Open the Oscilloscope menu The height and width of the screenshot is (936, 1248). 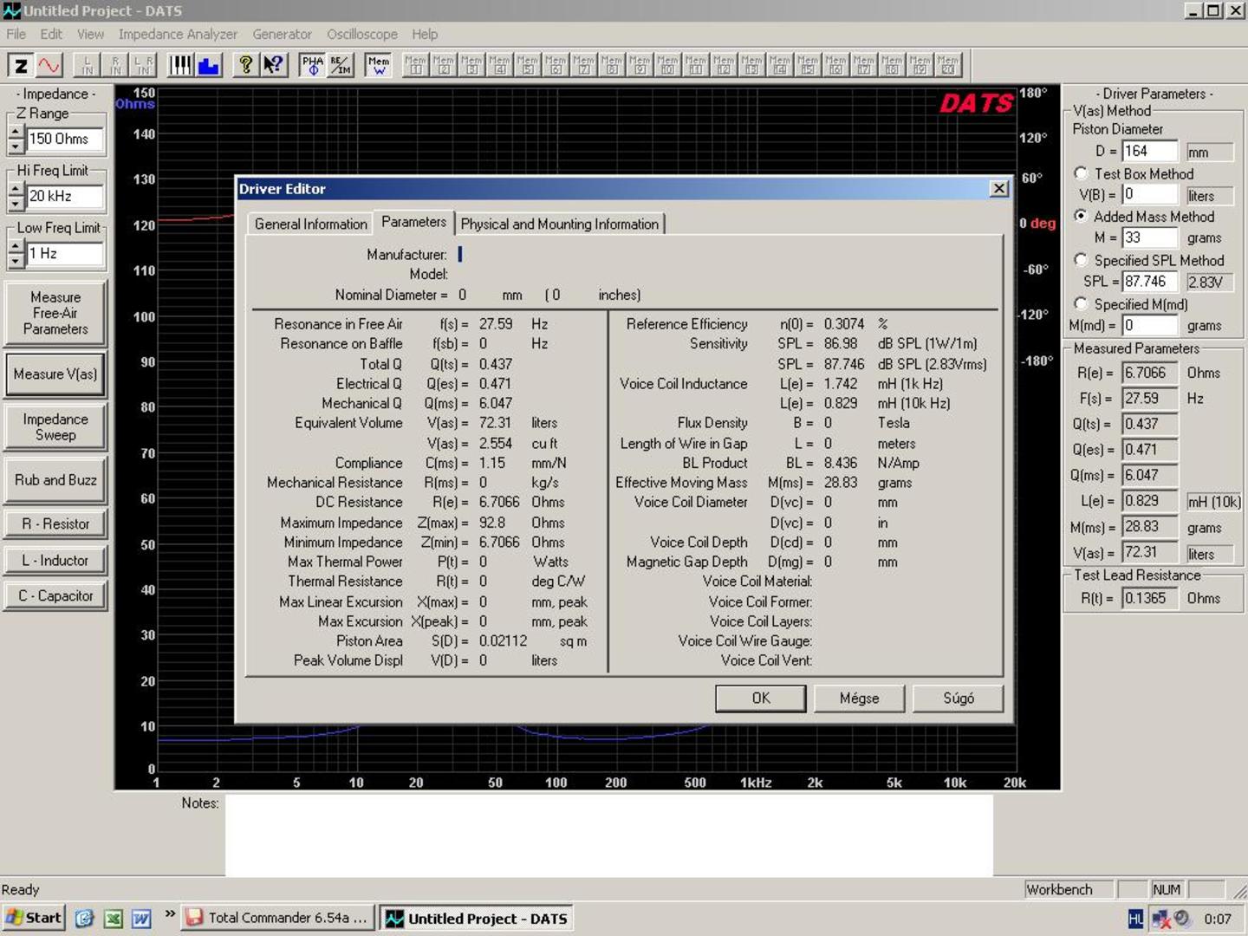tap(362, 34)
